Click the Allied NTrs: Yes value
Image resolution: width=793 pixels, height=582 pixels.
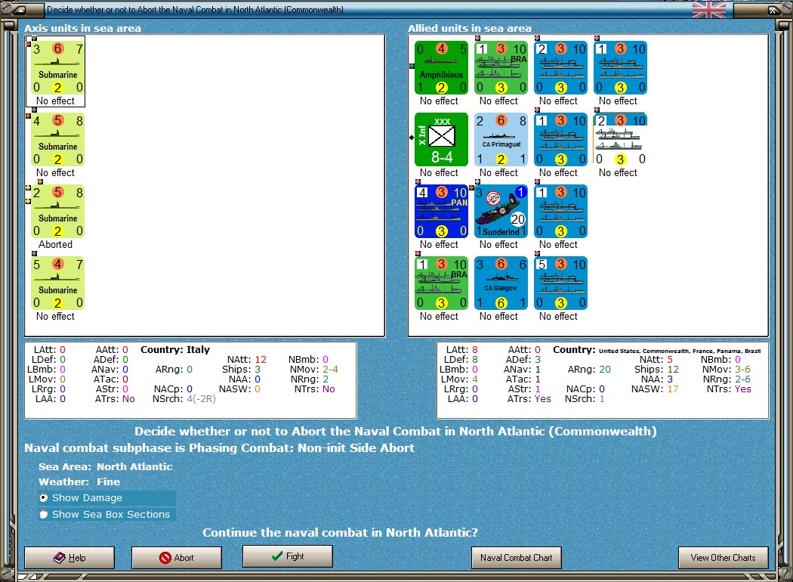(743, 389)
